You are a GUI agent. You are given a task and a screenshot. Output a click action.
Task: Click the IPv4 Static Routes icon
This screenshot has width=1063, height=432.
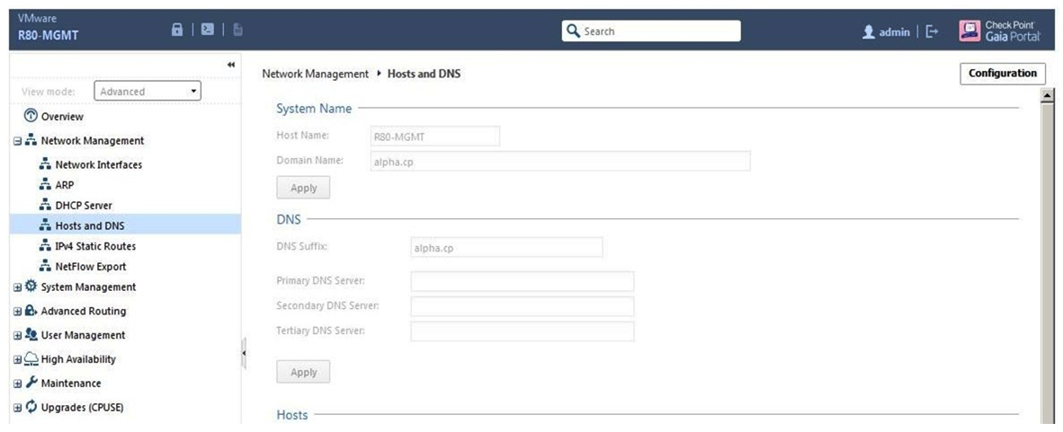(x=46, y=246)
